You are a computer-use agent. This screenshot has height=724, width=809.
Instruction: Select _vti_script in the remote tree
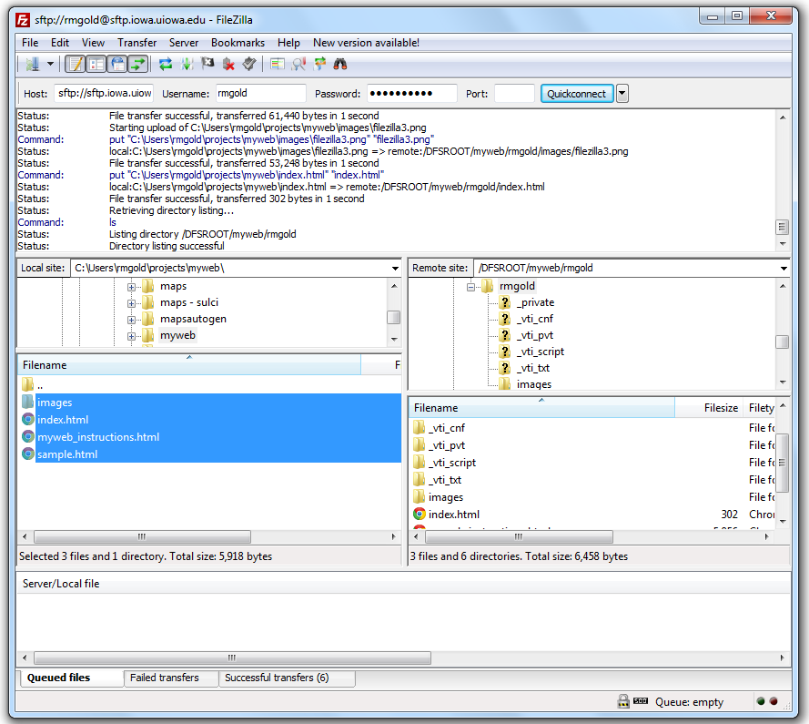[x=542, y=352]
